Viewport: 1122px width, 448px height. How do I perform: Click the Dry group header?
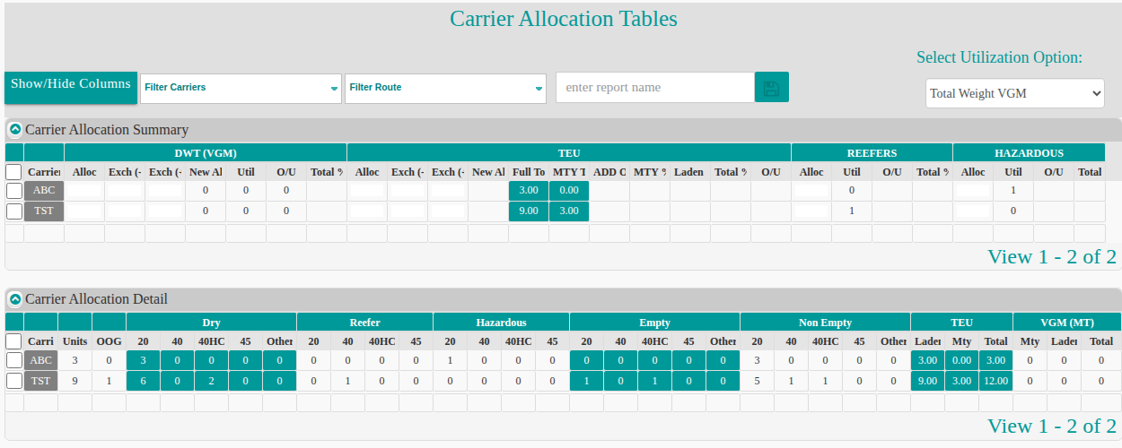click(x=212, y=323)
